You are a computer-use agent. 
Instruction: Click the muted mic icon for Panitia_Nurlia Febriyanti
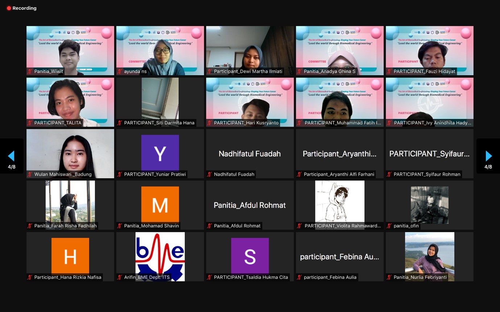pyautogui.click(x=389, y=277)
